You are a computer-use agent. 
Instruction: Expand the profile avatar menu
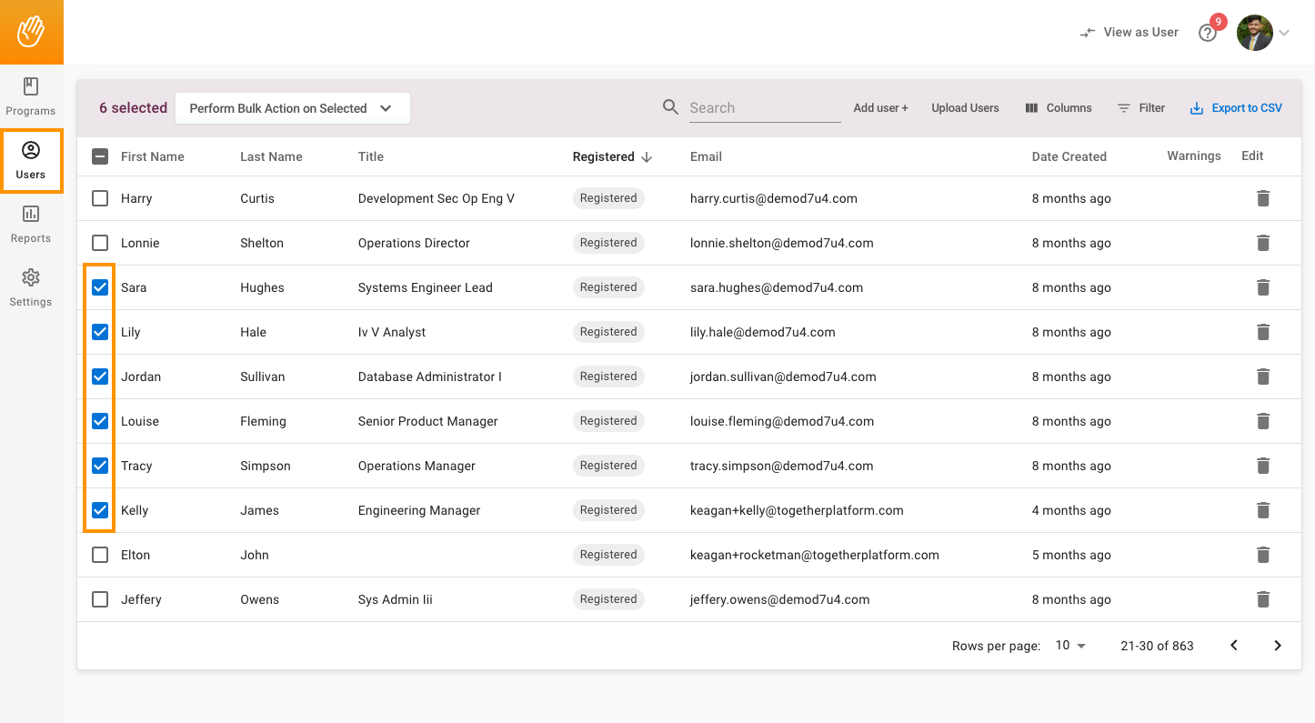click(1254, 32)
